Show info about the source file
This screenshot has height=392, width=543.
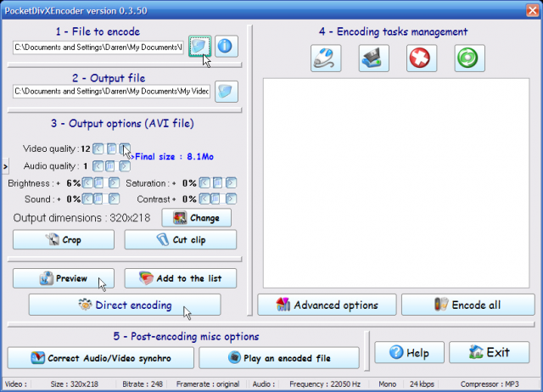coord(227,46)
